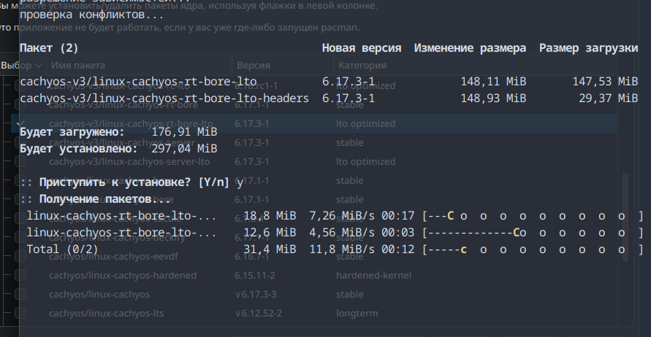Tick the checkbox for cachyos/linux-cachyos-lts
The height and width of the screenshot is (337, 651).
pyautogui.click(x=20, y=314)
